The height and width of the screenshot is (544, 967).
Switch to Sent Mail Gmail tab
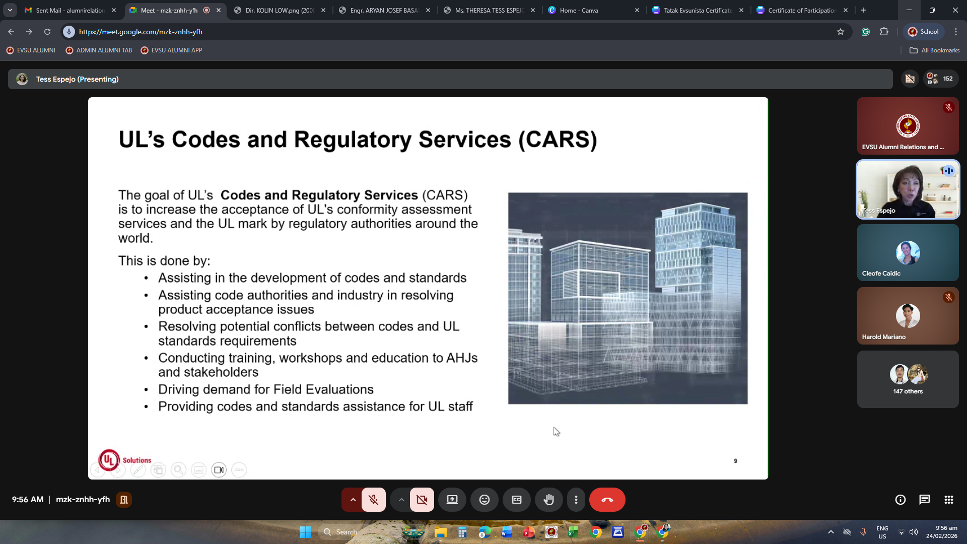pyautogui.click(x=70, y=10)
